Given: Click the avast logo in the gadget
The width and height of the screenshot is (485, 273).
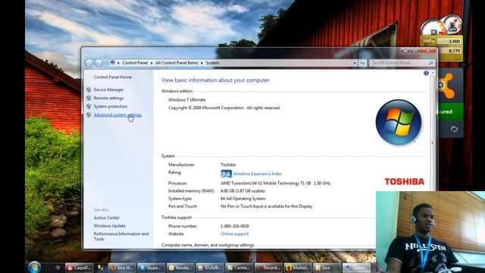Looking at the screenshot, I should pyautogui.click(x=446, y=86).
